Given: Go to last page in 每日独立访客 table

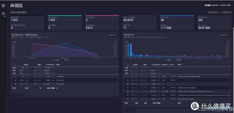Looking at the screenshot, I should pyautogui.click(x=22, y=94).
